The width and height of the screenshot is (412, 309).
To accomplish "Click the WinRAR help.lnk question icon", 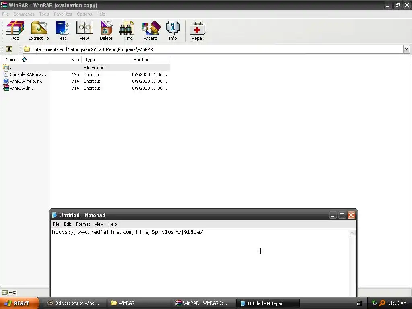I will pos(6,81).
